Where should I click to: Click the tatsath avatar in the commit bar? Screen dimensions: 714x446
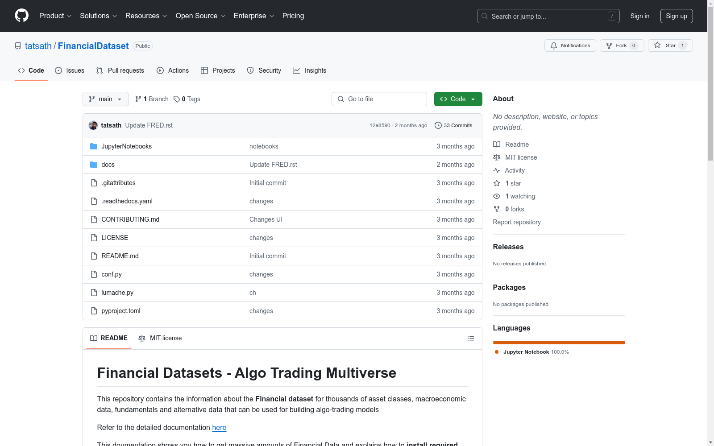tap(93, 125)
